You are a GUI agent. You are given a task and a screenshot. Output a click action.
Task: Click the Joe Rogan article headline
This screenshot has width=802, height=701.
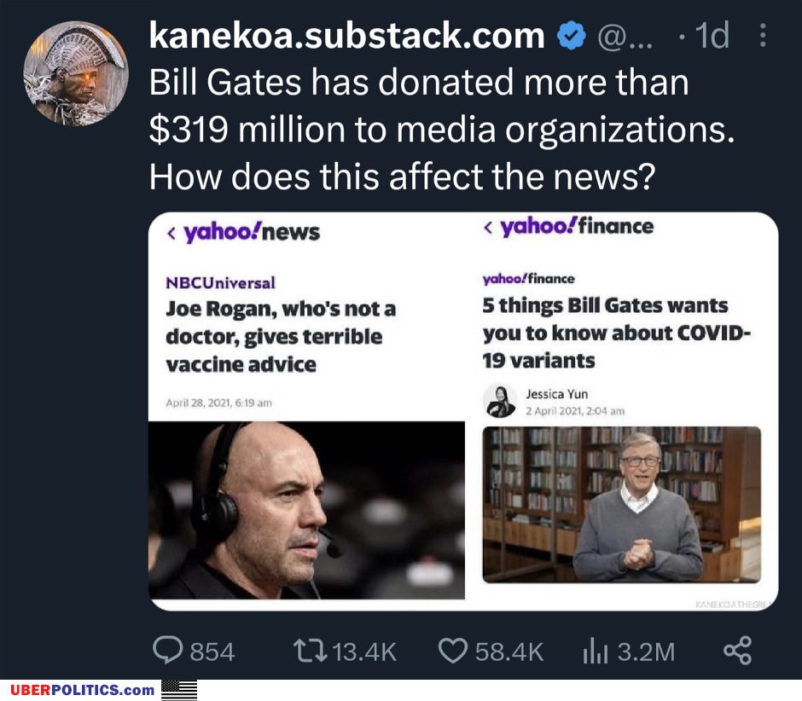281,336
